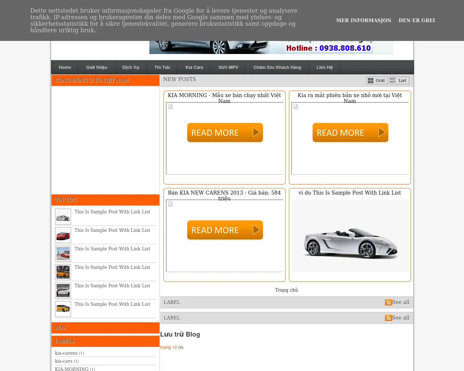Click the silver convertible car image
Viewport: 464px width, 371px height.
pyautogui.click(x=350, y=236)
